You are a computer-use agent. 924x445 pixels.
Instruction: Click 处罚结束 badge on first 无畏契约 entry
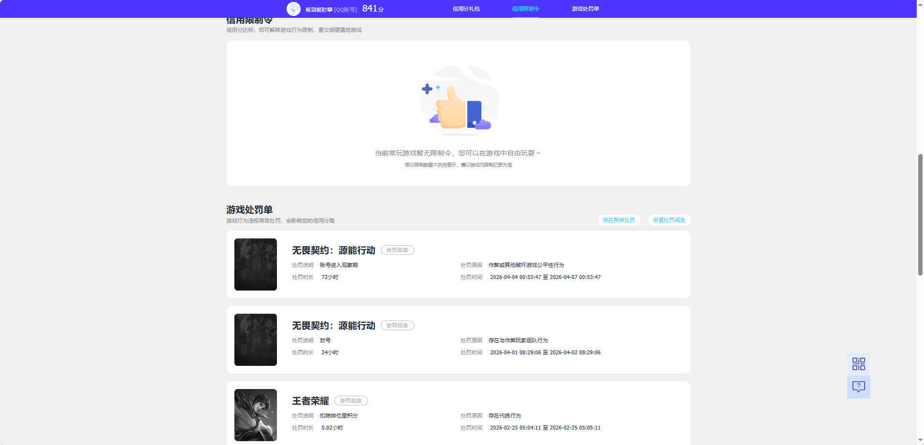(397, 250)
